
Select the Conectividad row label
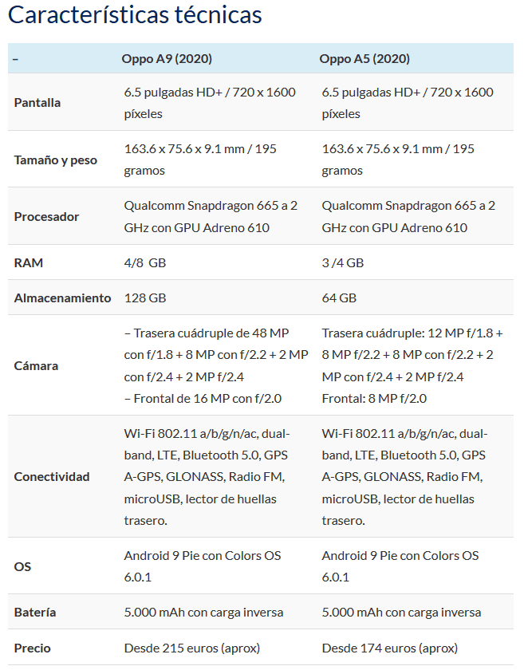coord(52,477)
